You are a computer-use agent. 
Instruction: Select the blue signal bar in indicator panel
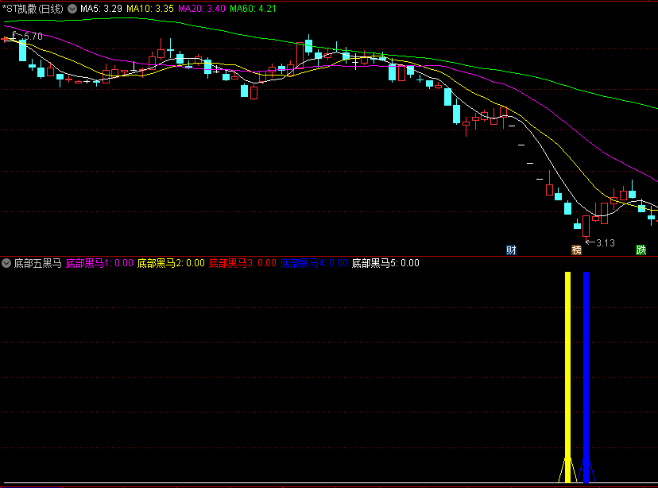click(586, 377)
